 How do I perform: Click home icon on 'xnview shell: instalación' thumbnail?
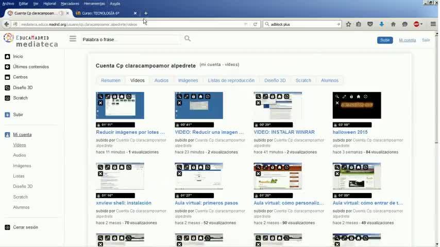(x=122, y=167)
